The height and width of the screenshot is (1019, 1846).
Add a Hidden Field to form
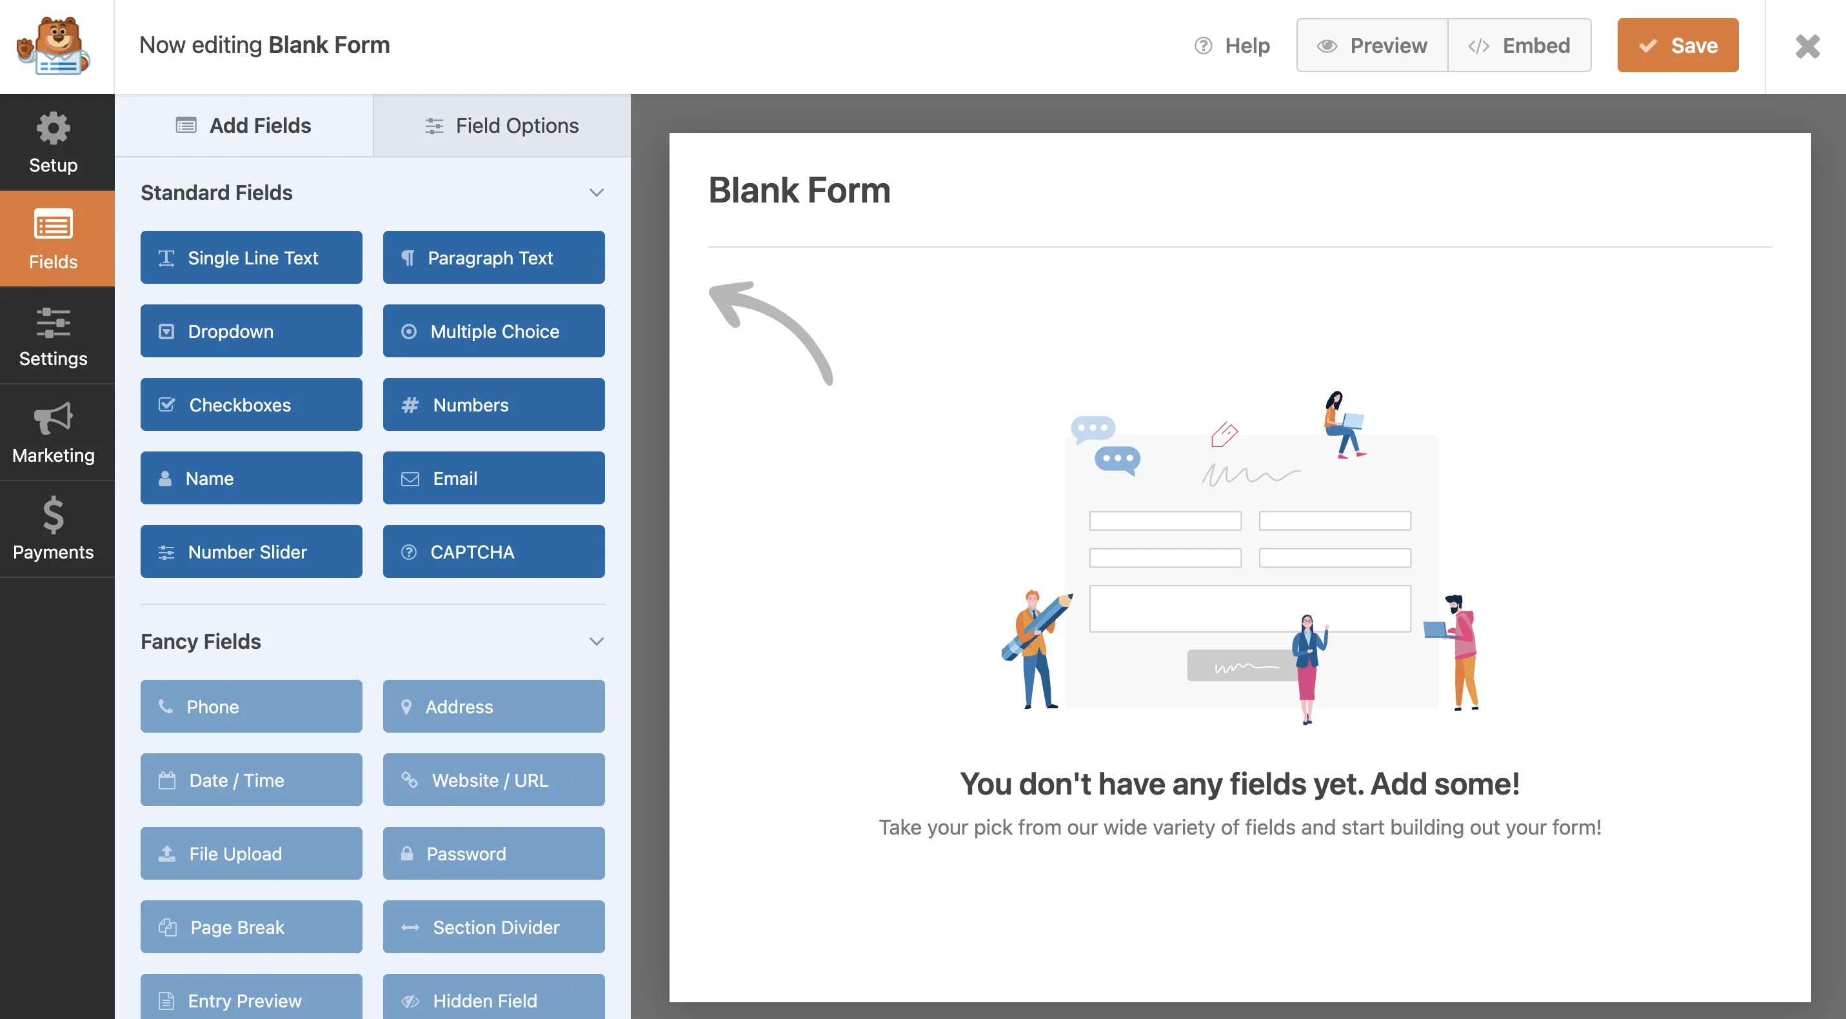(493, 1000)
